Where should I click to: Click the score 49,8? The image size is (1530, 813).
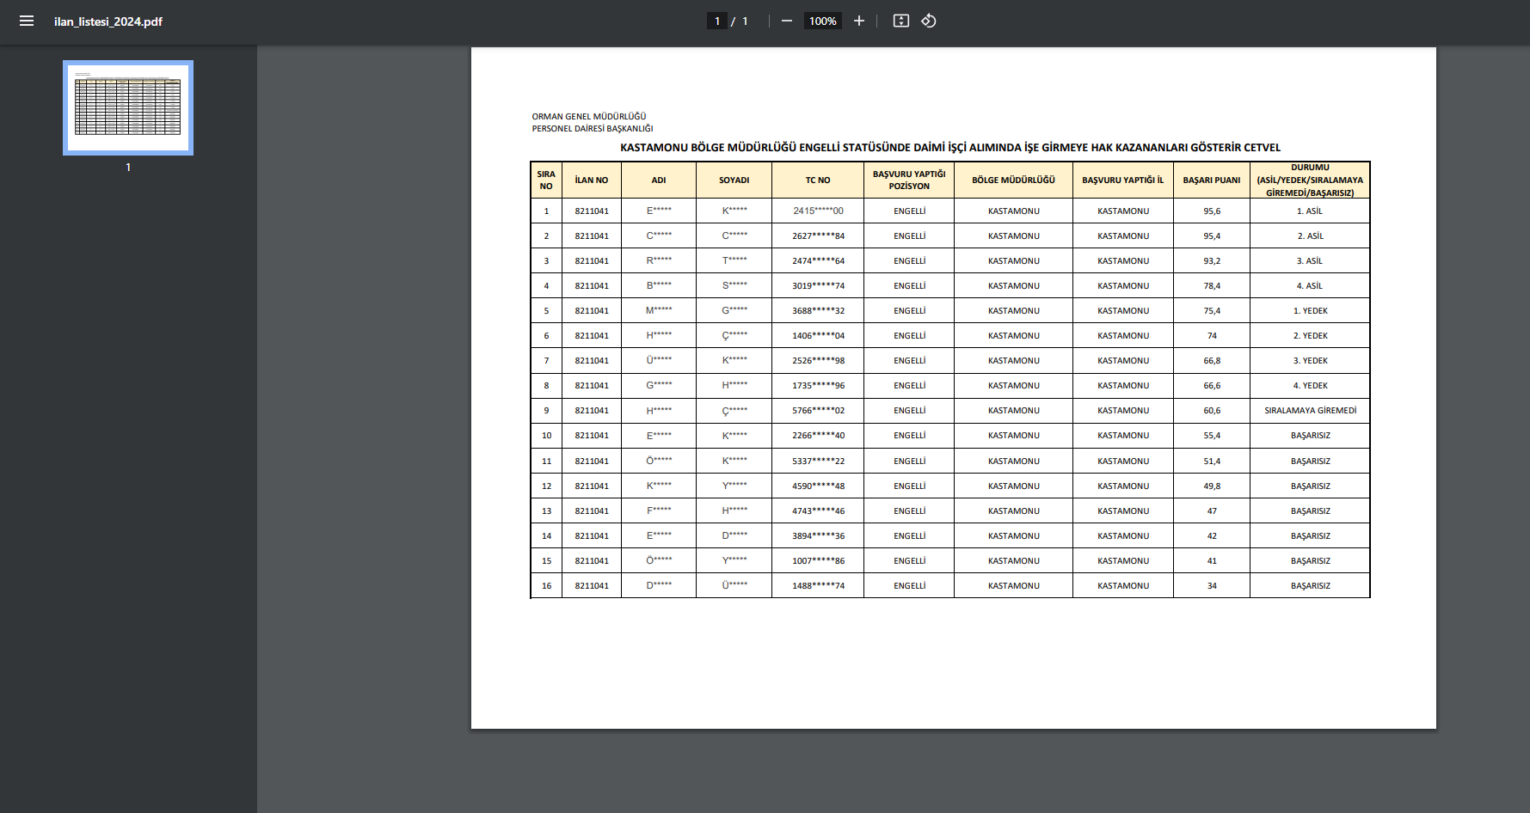(x=1212, y=486)
